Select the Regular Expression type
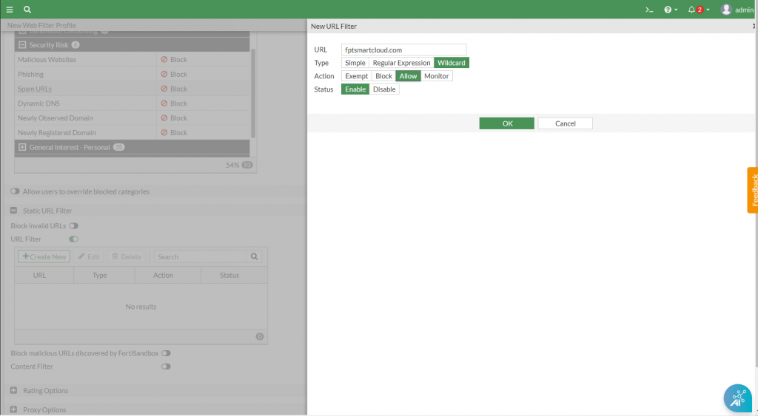This screenshot has height=416, width=758. point(401,63)
